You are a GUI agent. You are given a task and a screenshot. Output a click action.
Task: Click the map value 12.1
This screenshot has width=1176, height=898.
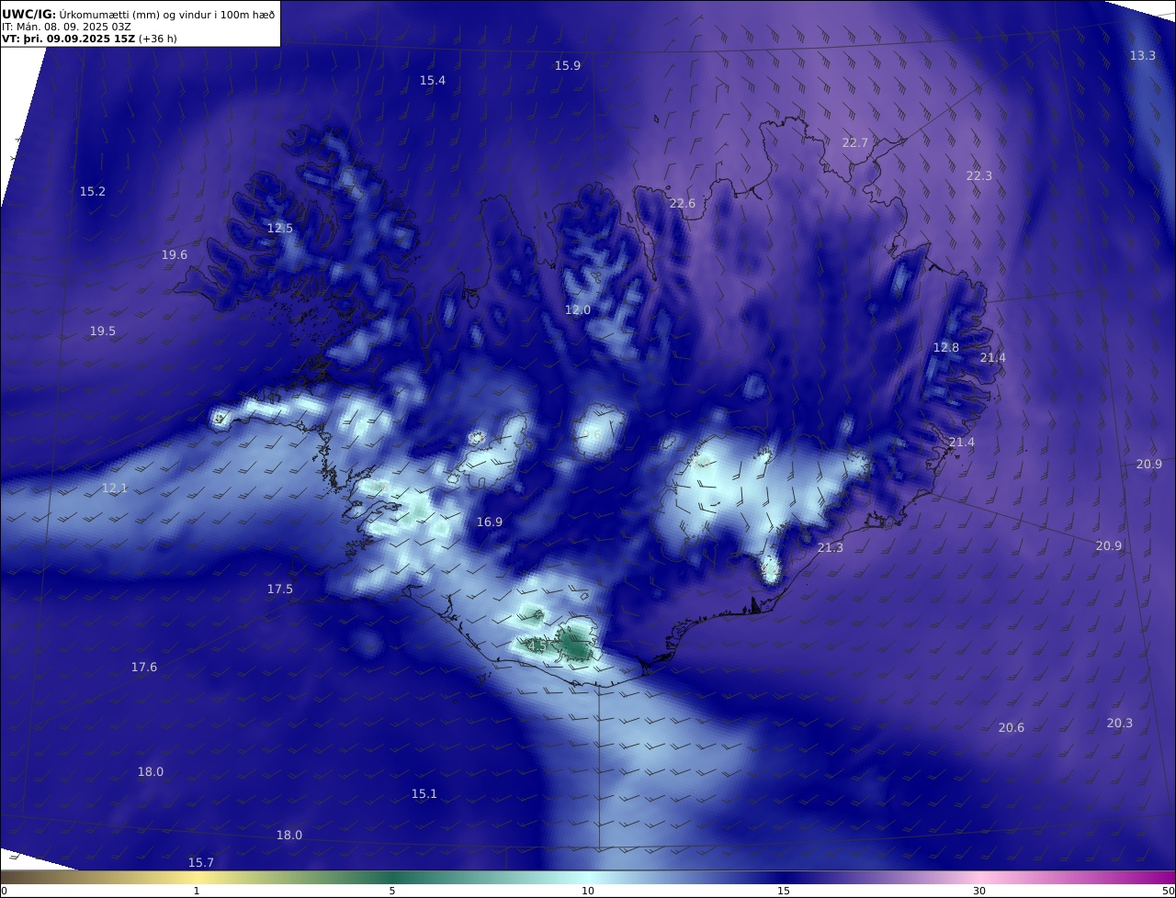click(115, 488)
